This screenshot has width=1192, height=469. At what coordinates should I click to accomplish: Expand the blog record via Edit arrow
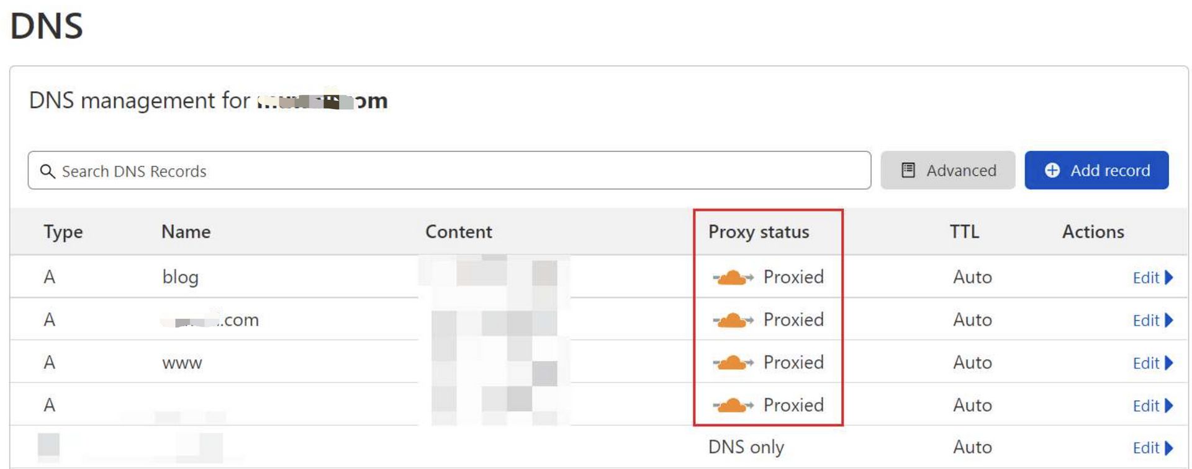(1169, 277)
